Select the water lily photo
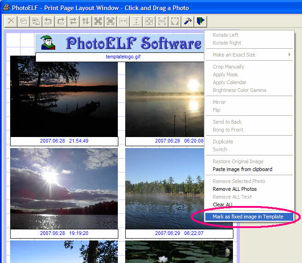302x263 pixels. click(179, 252)
